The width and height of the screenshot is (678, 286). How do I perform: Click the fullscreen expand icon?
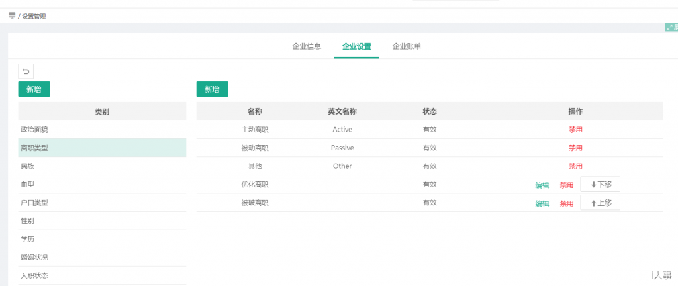pyautogui.click(x=670, y=27)
